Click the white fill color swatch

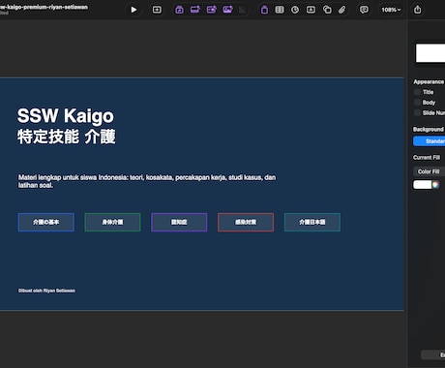pyautogui.click(x=423, y=185)
